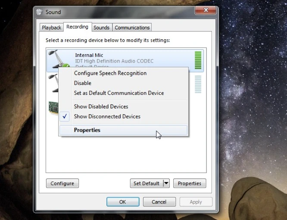Disable the Internal Mic from context menu
Viewport: 287px width, 220px height.
83,83
